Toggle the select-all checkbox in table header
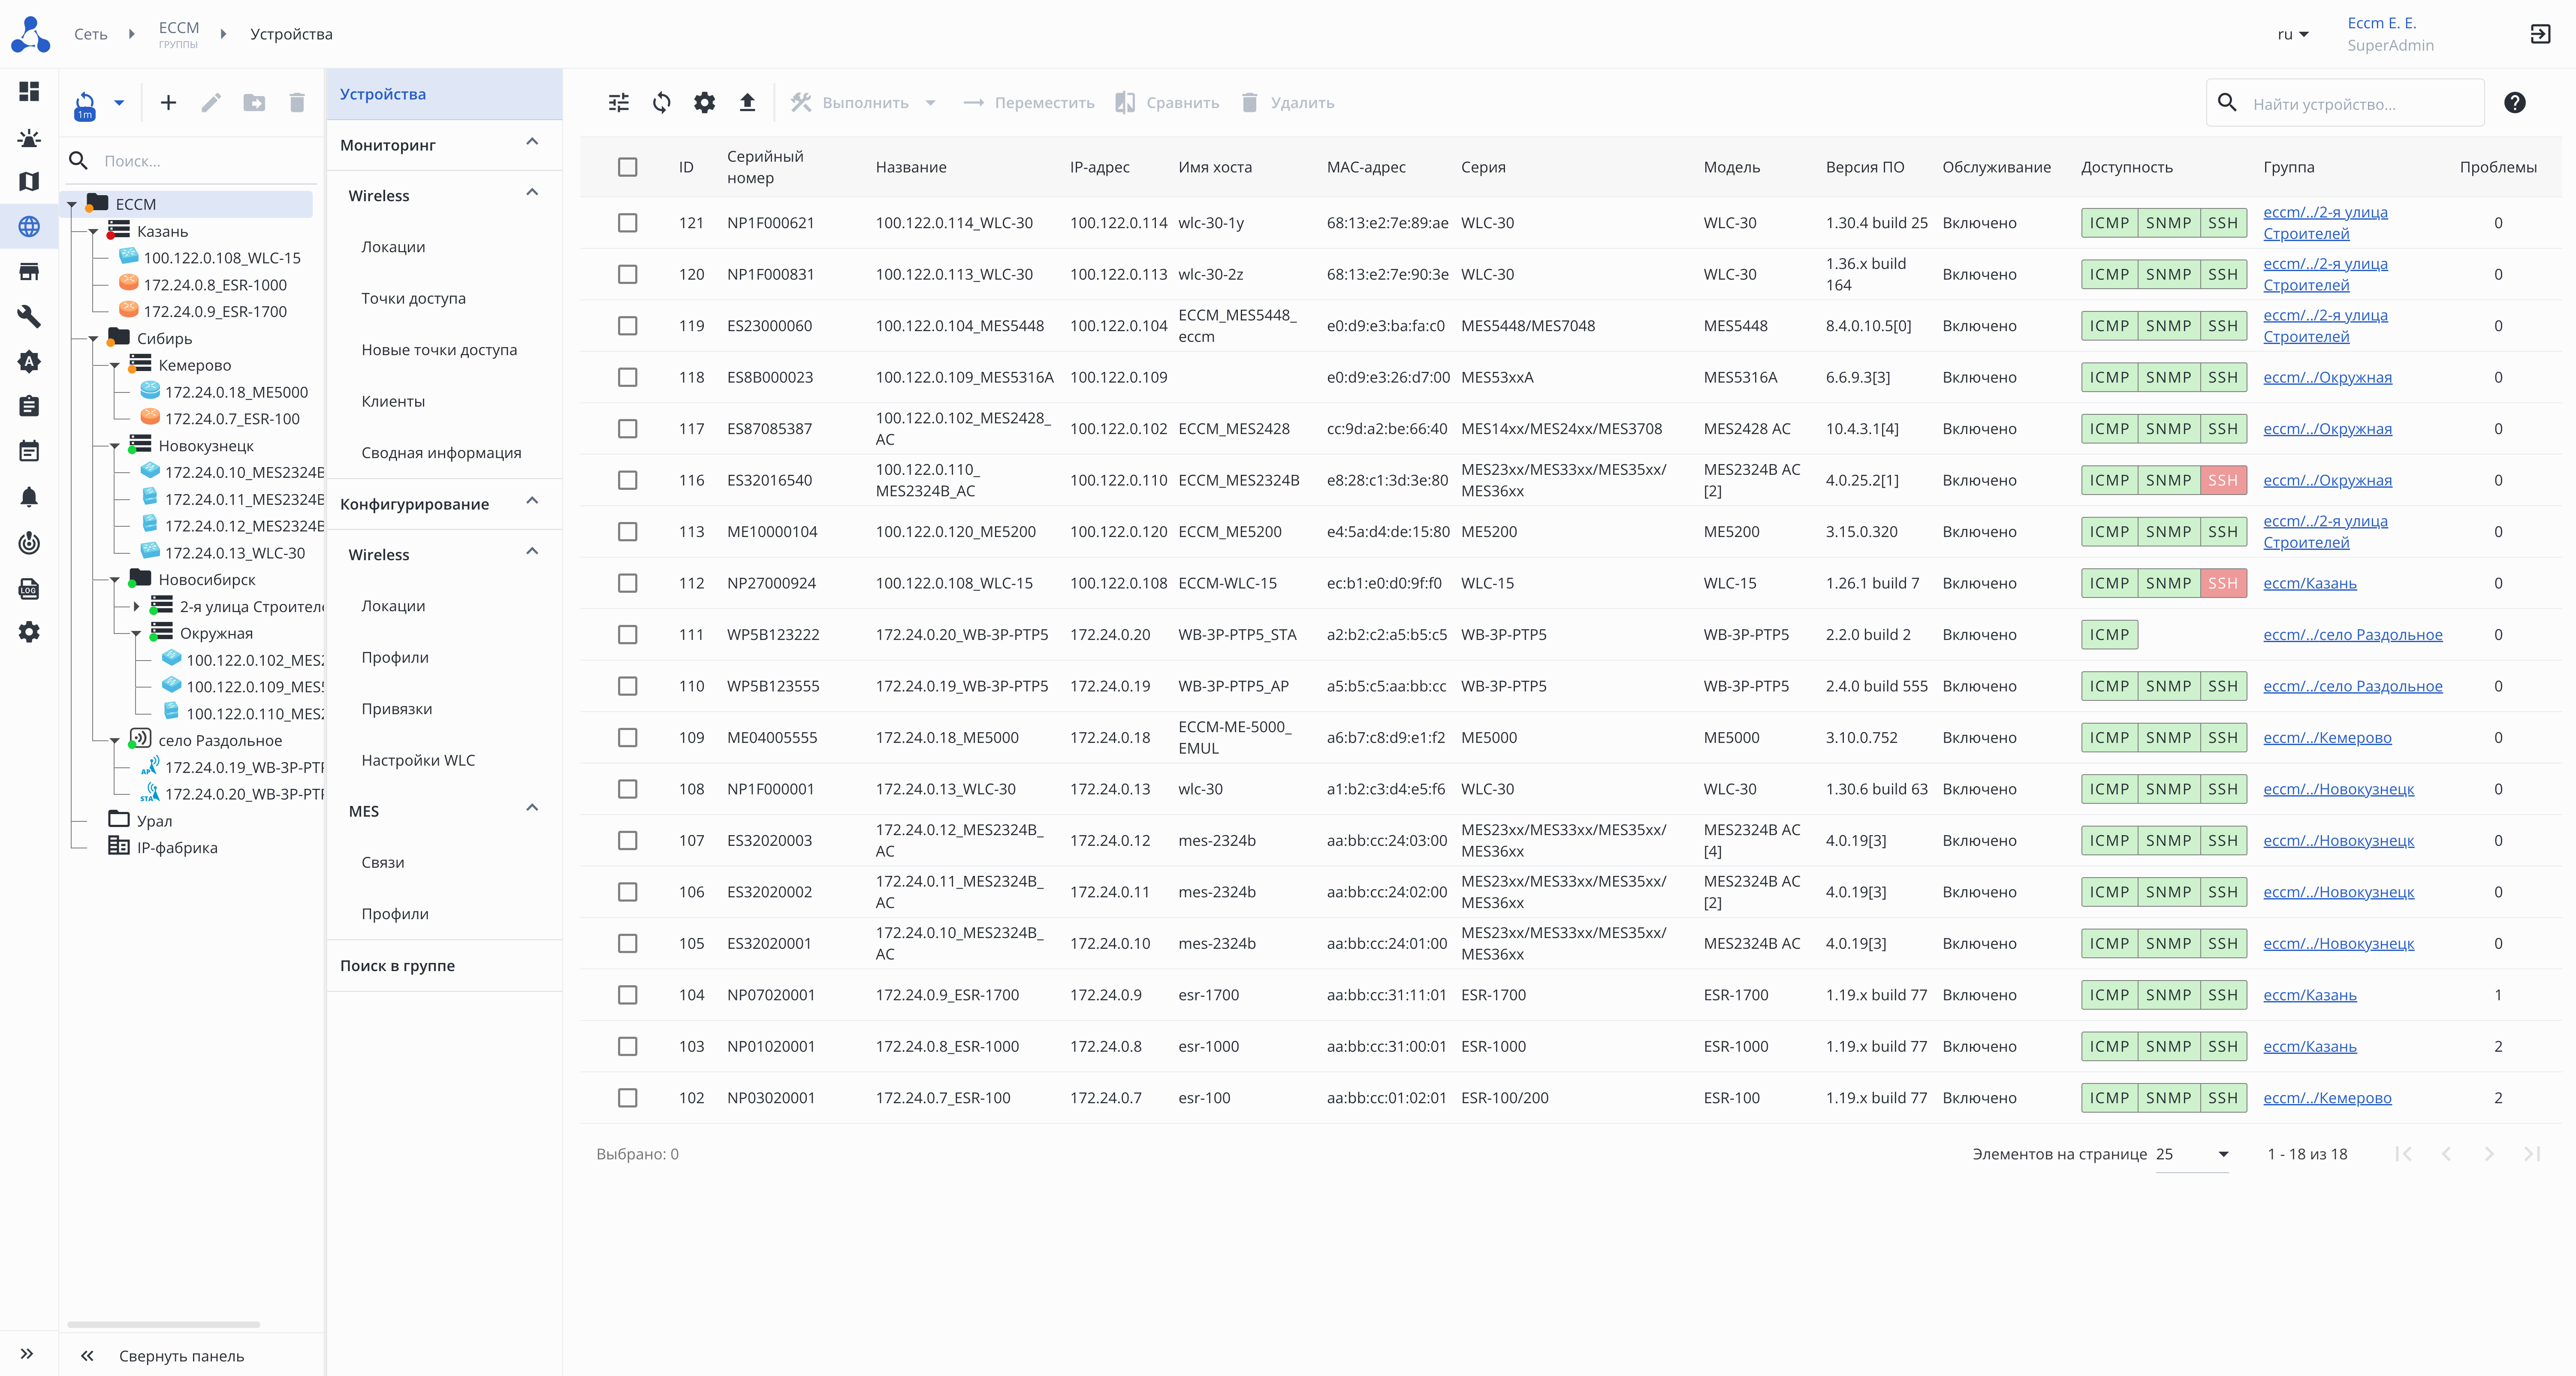The height and width of the screenshot is (1376, 2576). (x=627, y=167)
